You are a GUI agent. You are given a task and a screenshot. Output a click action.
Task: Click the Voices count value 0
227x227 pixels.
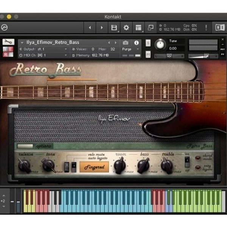(93, 49)
